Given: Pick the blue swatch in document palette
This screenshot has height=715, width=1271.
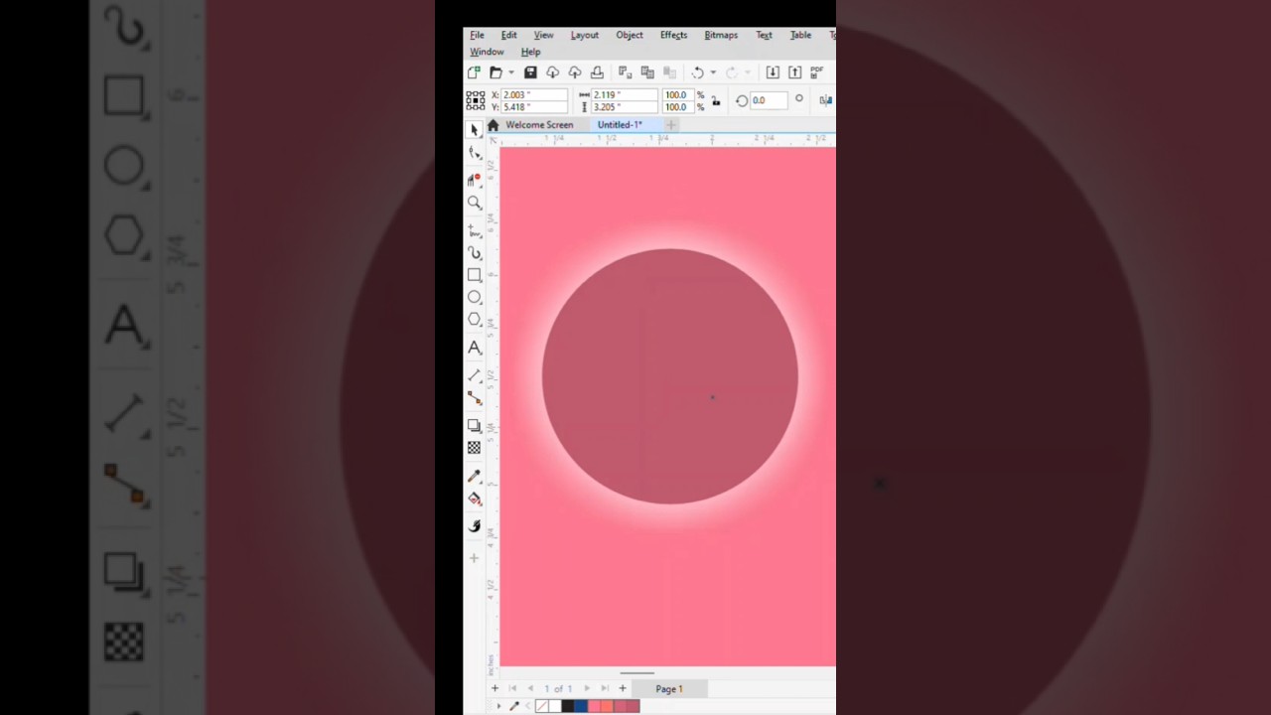Looking at the screenshot, I should [580, 706].
